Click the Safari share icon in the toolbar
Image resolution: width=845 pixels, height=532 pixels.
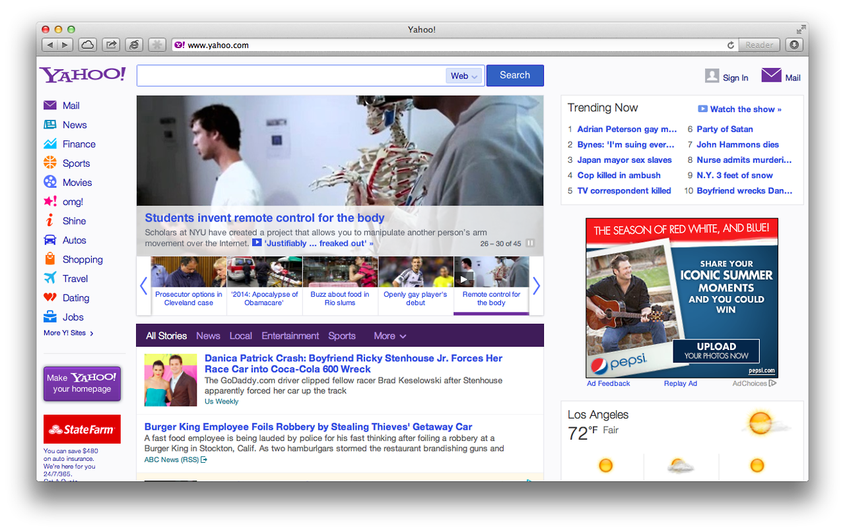tap(111, 44)
